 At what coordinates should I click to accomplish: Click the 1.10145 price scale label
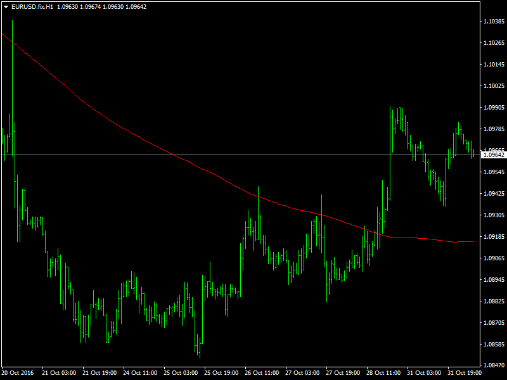(x=494, y=65)
